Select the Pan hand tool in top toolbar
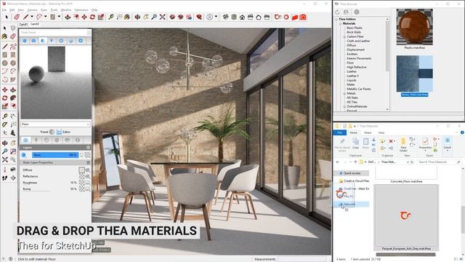 pos(146,17)
